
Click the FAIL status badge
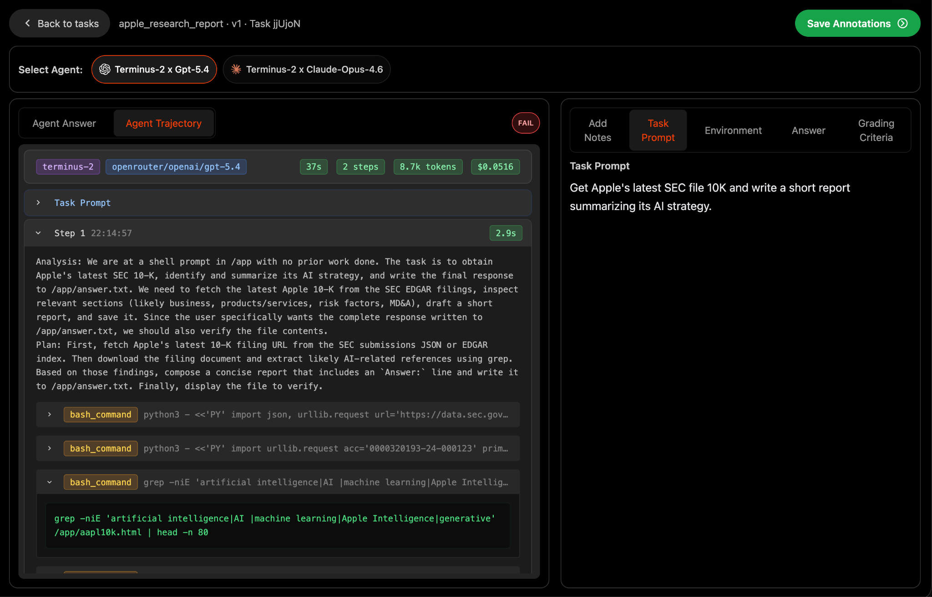pos(526,123)
